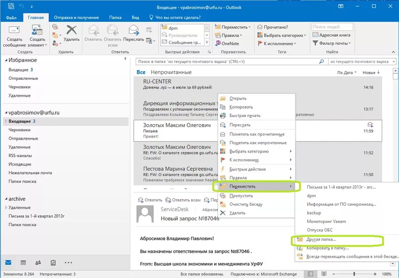Screen dimensions: 399x278
Task: Choose Mark as read in context menu
Action: [257, 134]
